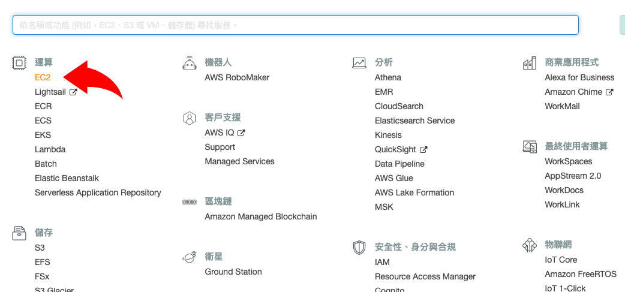Open AppStream 2.0
The height and width of the screenshot is (292, 625).
click(573, 176)
